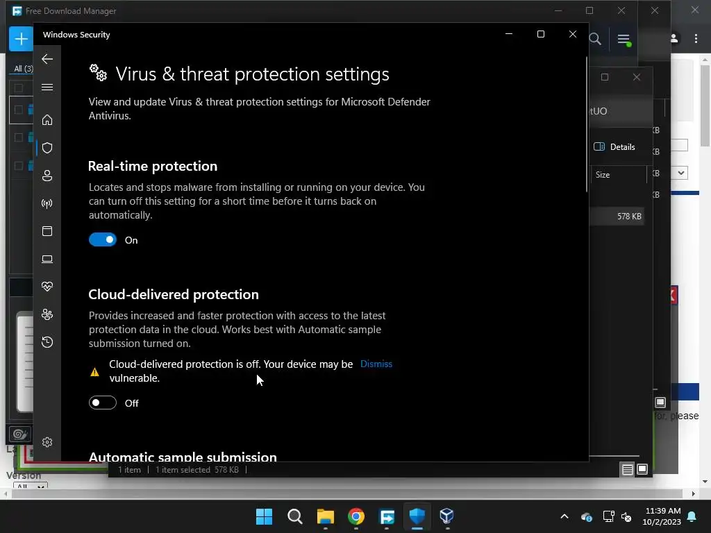Toggle the snail speed-limit mode icon
The image size is (711, 533).
pyautogui.click(x=20, y=434)
